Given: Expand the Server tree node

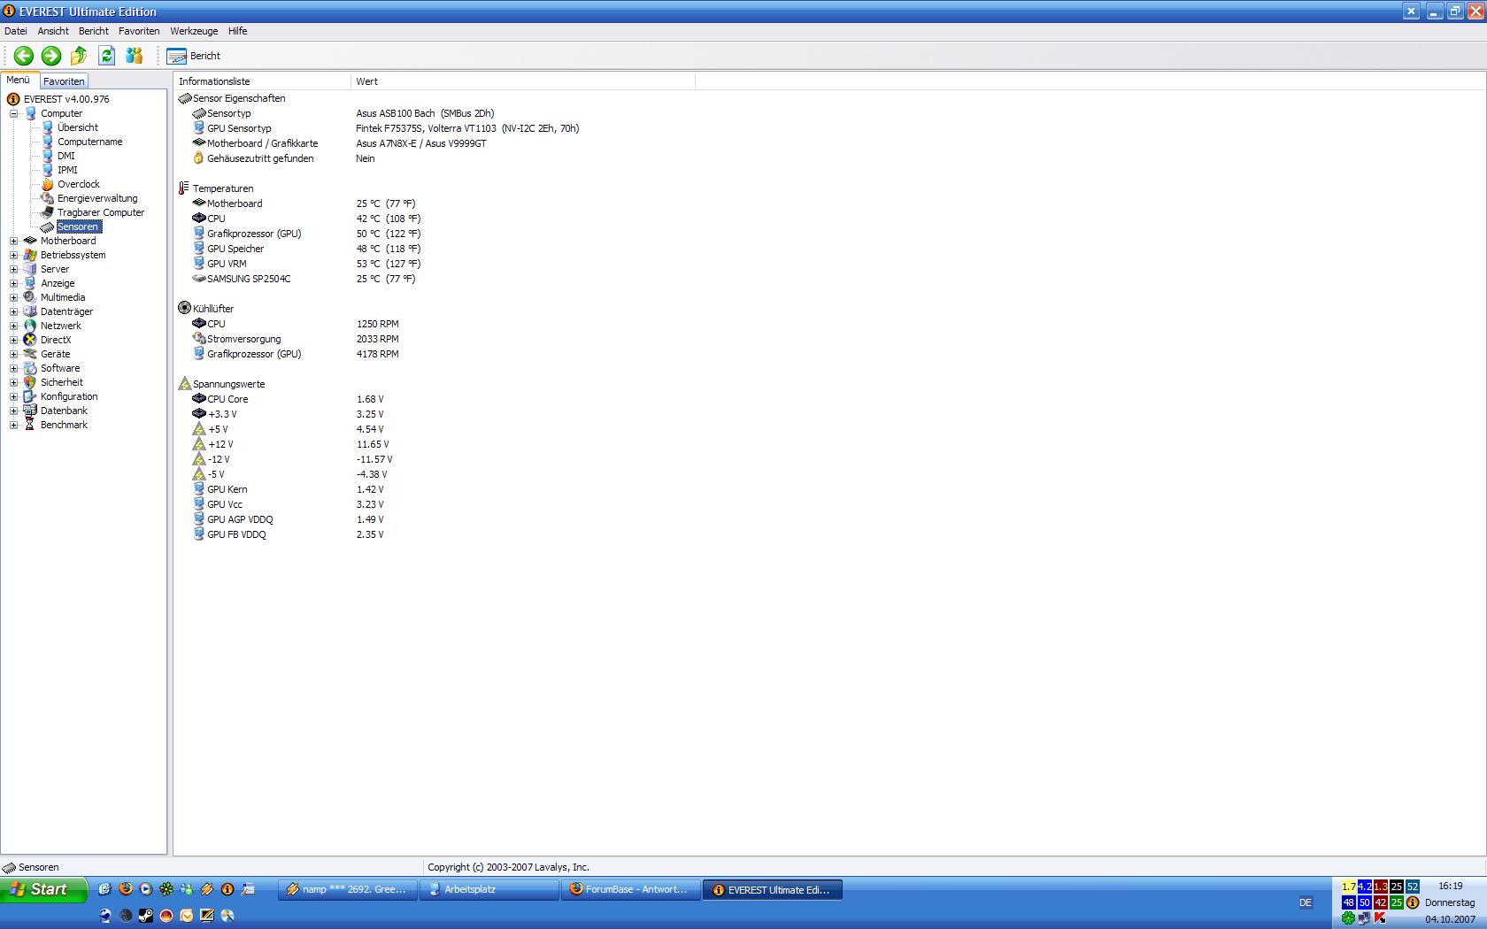Looking at the screenshot, I should click(13, 269).
